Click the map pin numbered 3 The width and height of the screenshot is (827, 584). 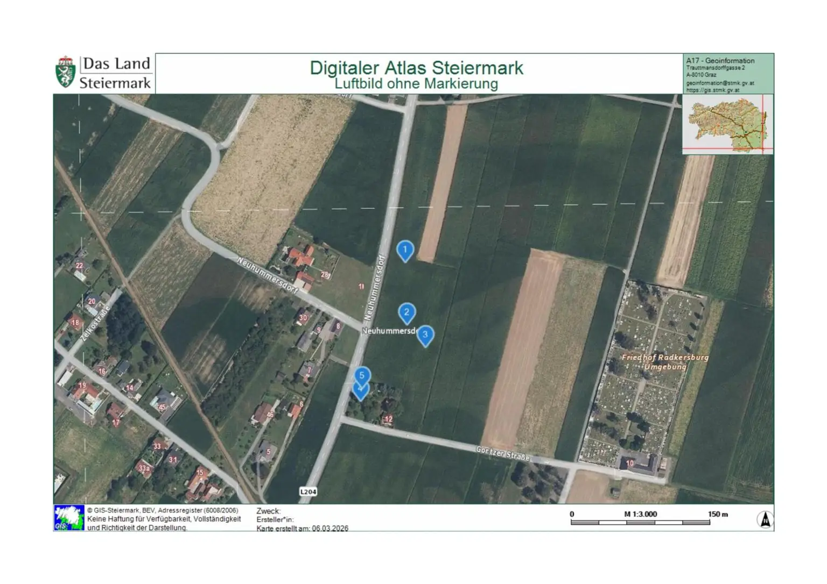click(x=425, y=335)
